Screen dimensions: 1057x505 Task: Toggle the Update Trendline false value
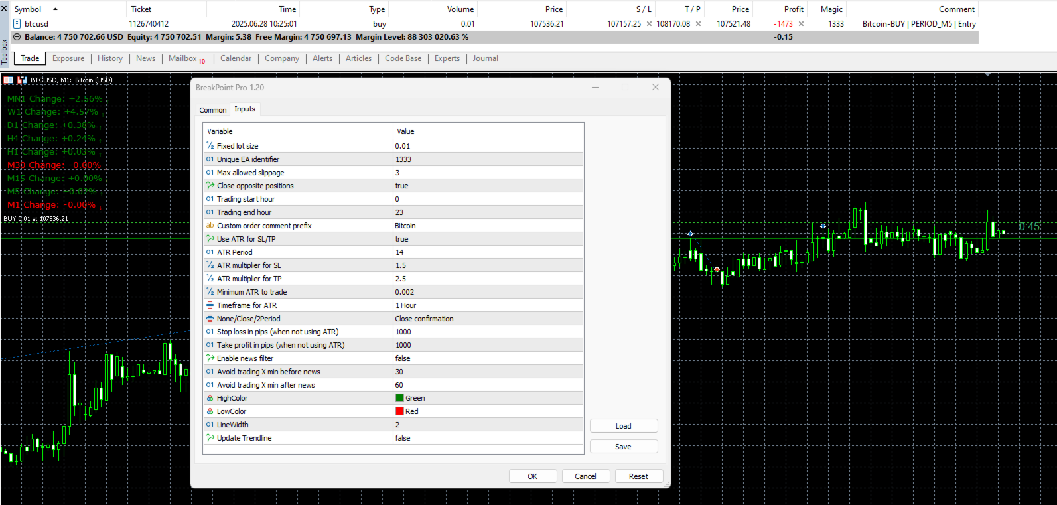pyautogui.click(x=488, y=438)
